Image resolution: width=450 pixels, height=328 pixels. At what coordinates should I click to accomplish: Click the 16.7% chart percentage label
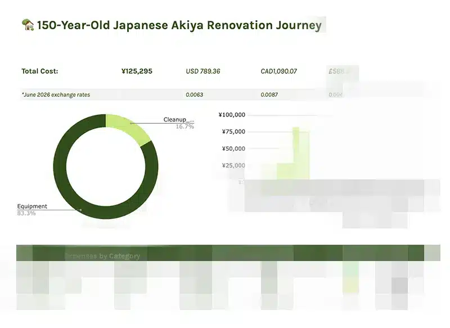185,127
